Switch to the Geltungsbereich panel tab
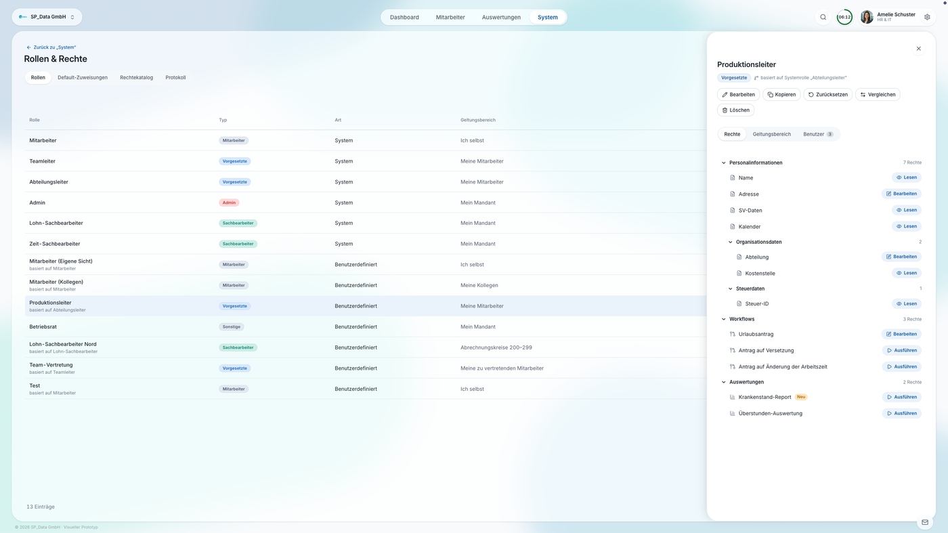Image resolution: width=948 pixels, height=533 pixels. point(772,134)
